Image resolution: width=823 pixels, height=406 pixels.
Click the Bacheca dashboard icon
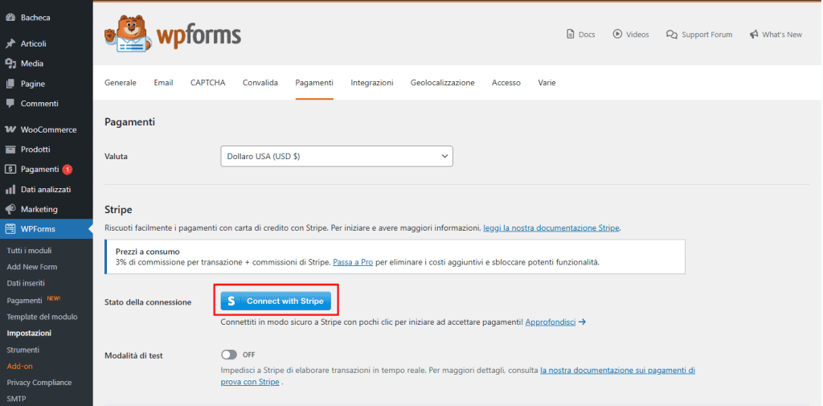[x=10, y=18]
